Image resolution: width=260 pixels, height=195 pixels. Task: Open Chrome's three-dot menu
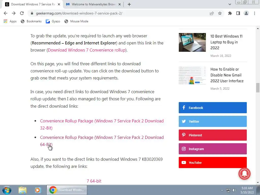[x=254, y=13]
